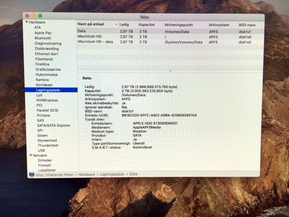289x217 pixels.
Task: Open Diskbrænding in the sidebar
Action: tap(47, 48)
